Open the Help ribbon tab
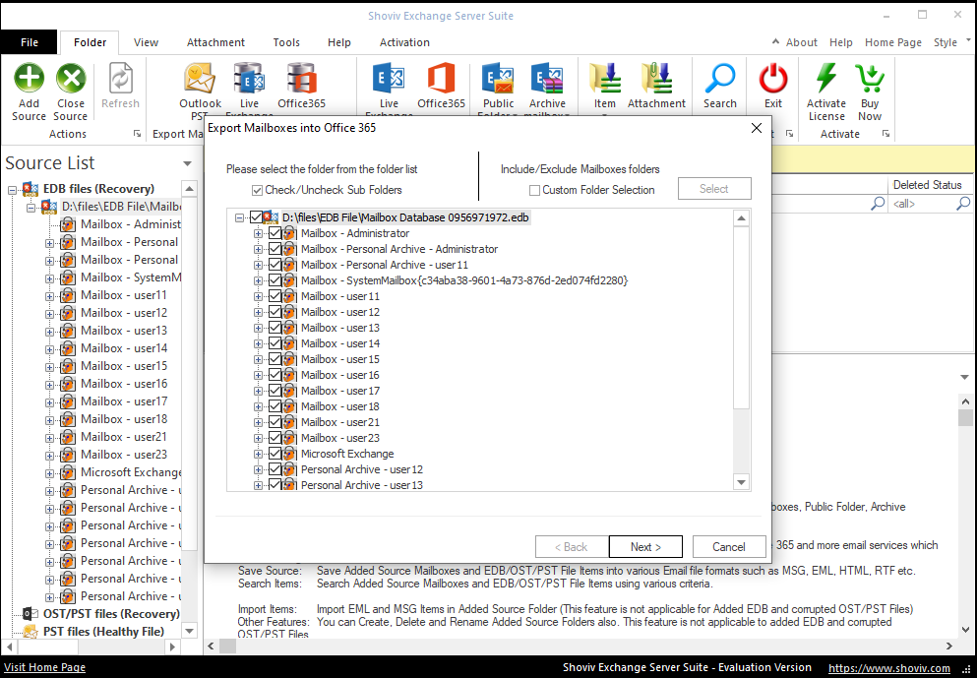The height and width of the screenshot is (678, 977). (x=339, y=42)
